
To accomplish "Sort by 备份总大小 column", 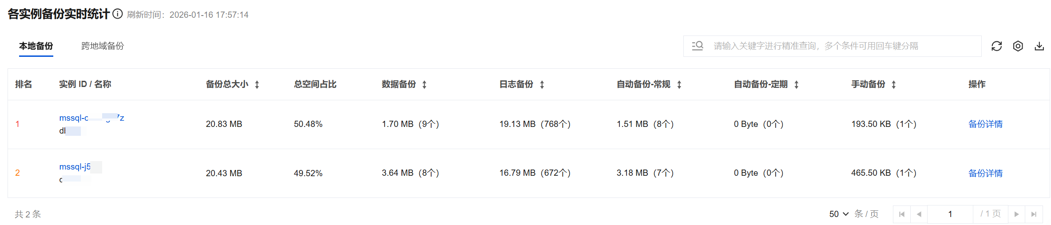I will click(x=257, y=85).
